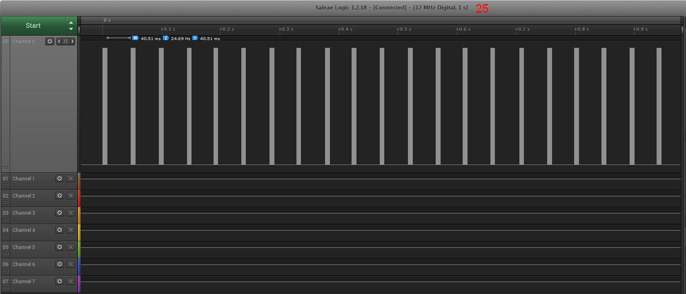
Task: Click the first 40.51 ms width value
Action: [x=151, y=39]
